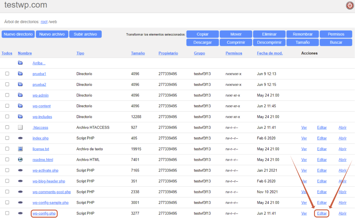This screenshot has width=355, height=218.
Task: Sort the list by Nombre column
Action: (x=25, y=53)
